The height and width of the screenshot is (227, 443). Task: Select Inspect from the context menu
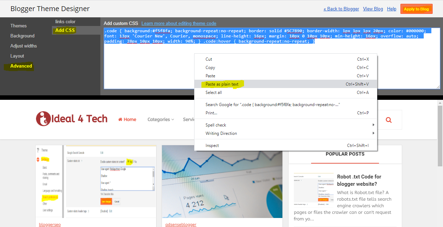coord(212,146)
